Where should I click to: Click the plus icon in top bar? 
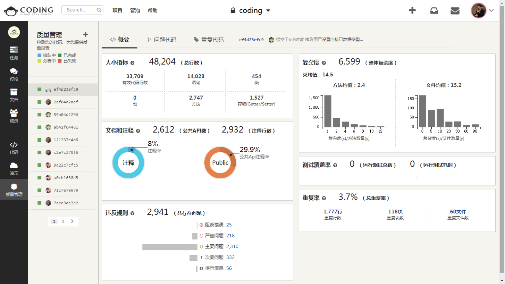click(x=412, y=10)
